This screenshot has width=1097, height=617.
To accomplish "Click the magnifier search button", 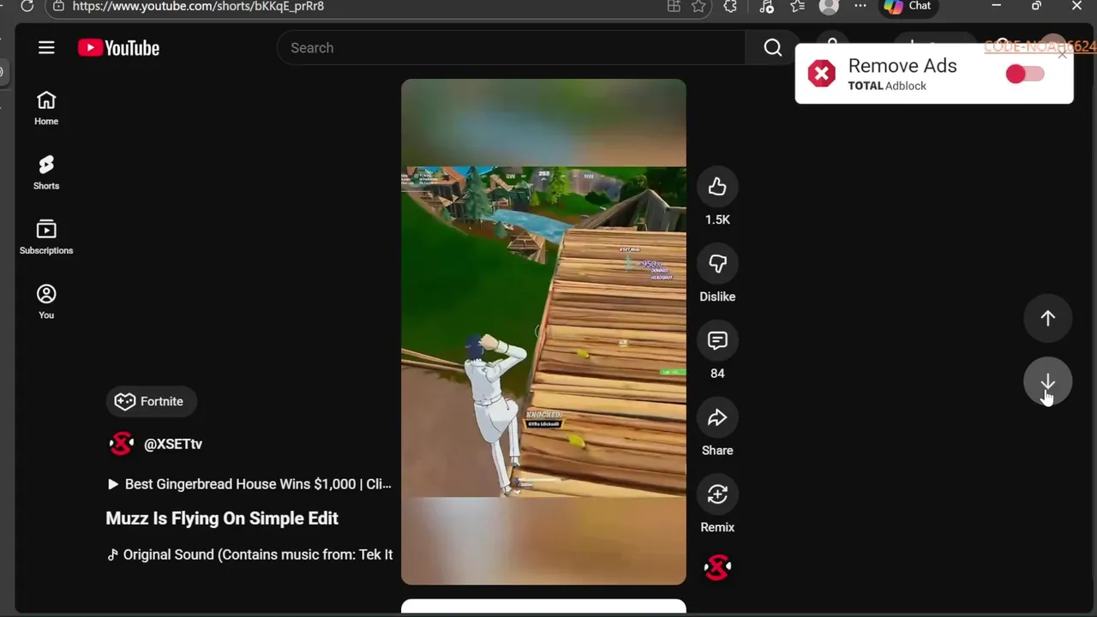I will 773,48.
